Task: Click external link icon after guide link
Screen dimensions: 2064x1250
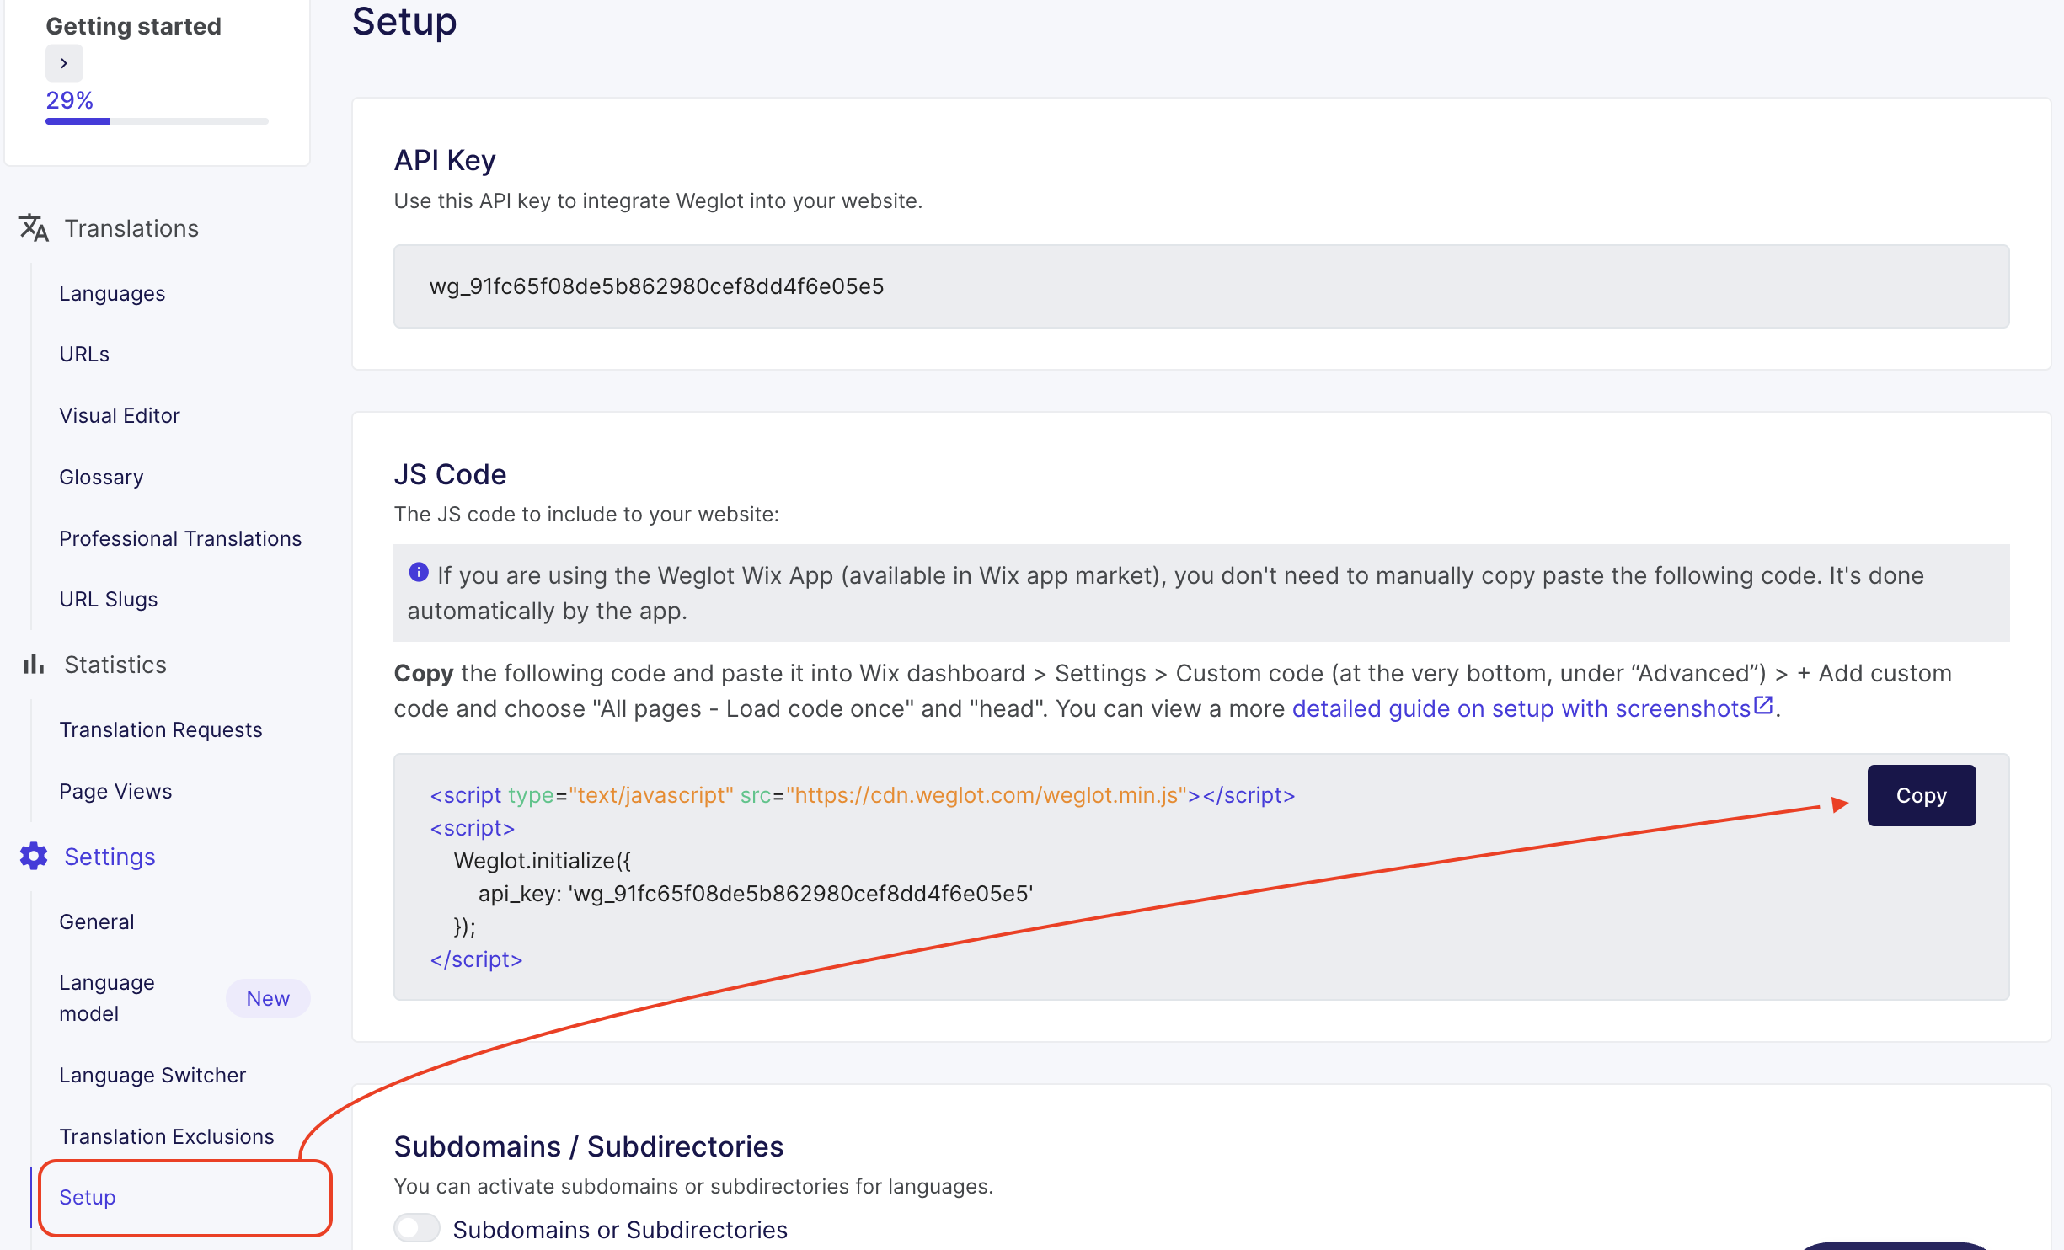Action: 1762,706
